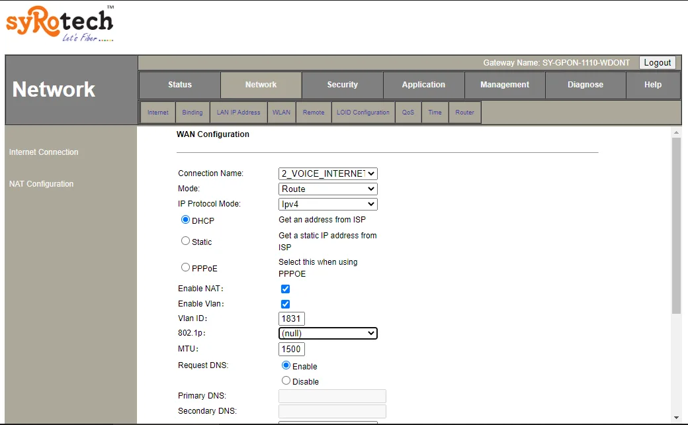Switch to the Application tab
The width and height of the screenshot is (688, 425).
423,85
